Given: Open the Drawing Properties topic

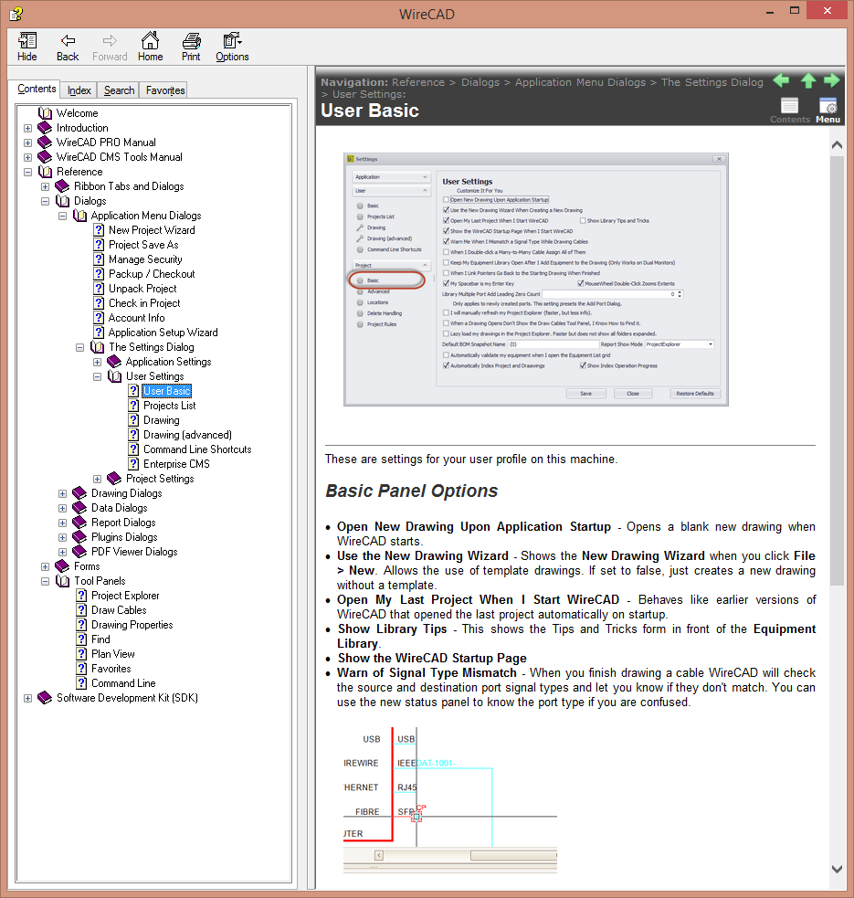Looking at the screenshot, I should click(x=132, y=625).
